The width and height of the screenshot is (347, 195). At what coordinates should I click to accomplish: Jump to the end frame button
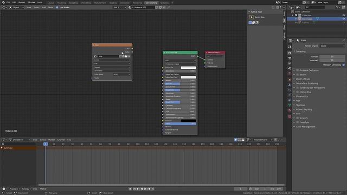pos(152,189)
